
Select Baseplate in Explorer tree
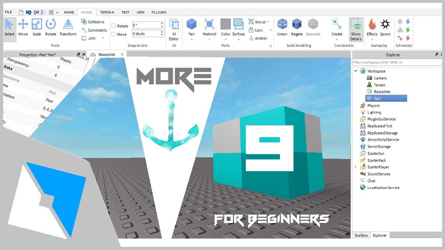click(x=382, y=92)
